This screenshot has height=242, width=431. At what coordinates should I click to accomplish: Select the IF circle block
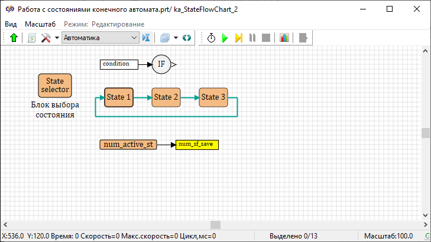[161, 64]
